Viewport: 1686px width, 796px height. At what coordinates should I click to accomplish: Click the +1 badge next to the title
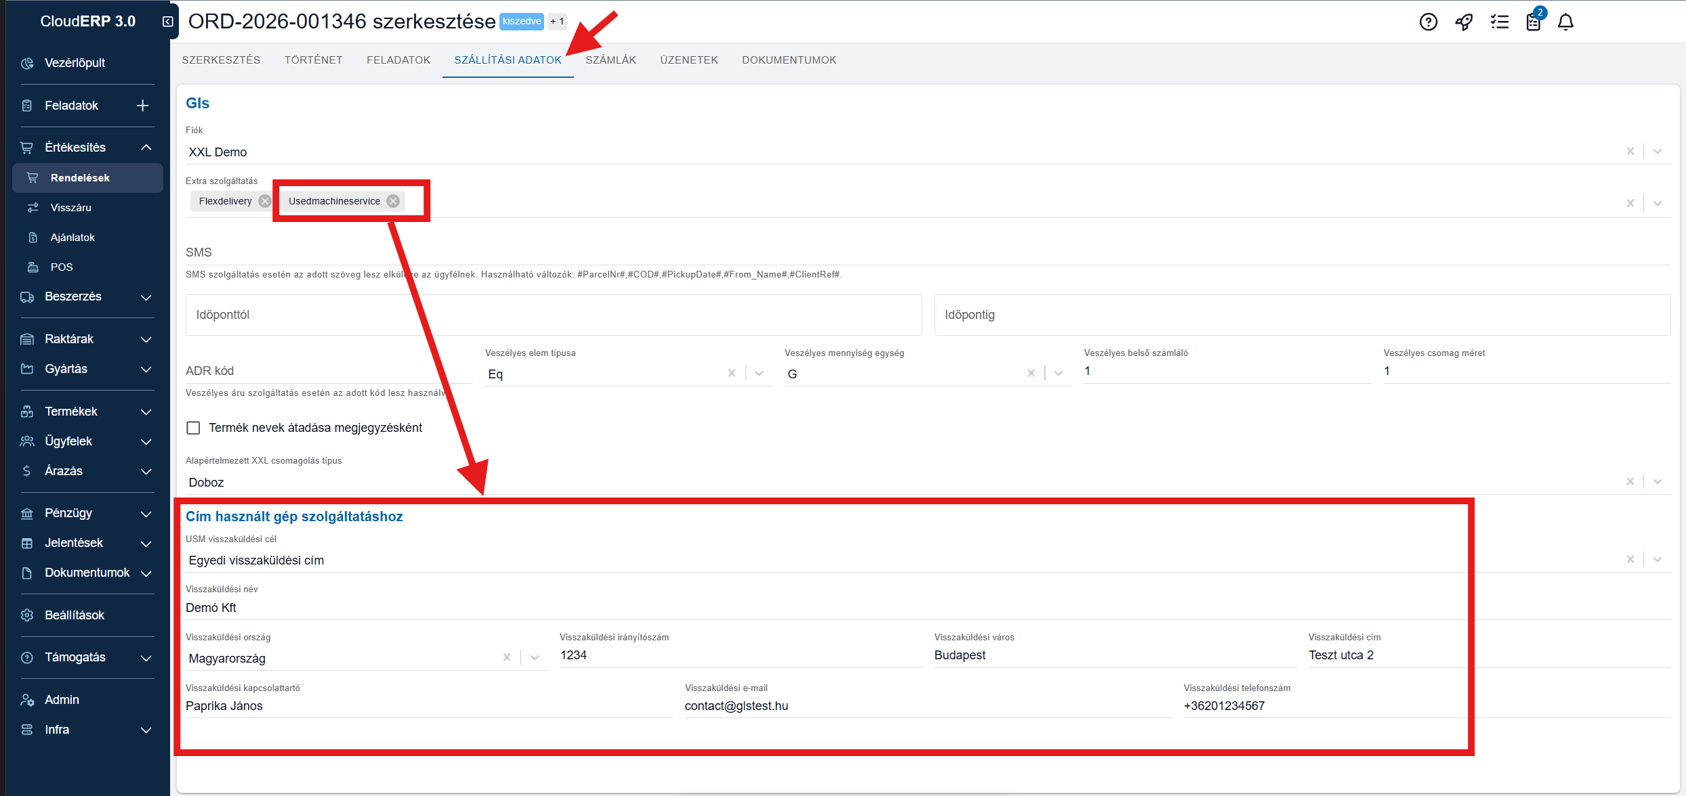(x=557, y=22)
